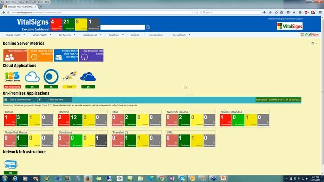Select the network infrastructure device icon
This screenshot has height=182, width=324.
tap(11, 165)
